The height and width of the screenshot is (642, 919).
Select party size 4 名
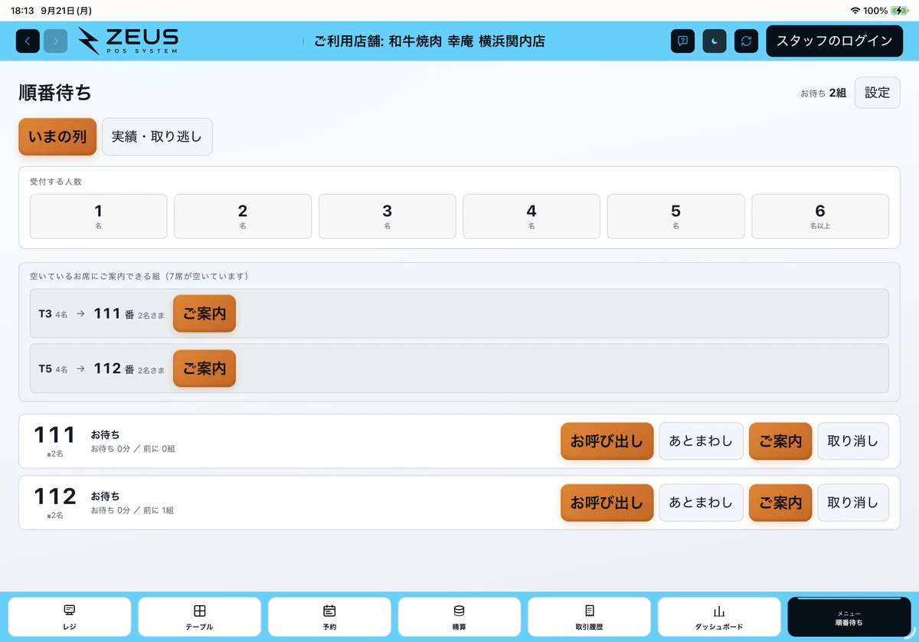coord(531,217)
